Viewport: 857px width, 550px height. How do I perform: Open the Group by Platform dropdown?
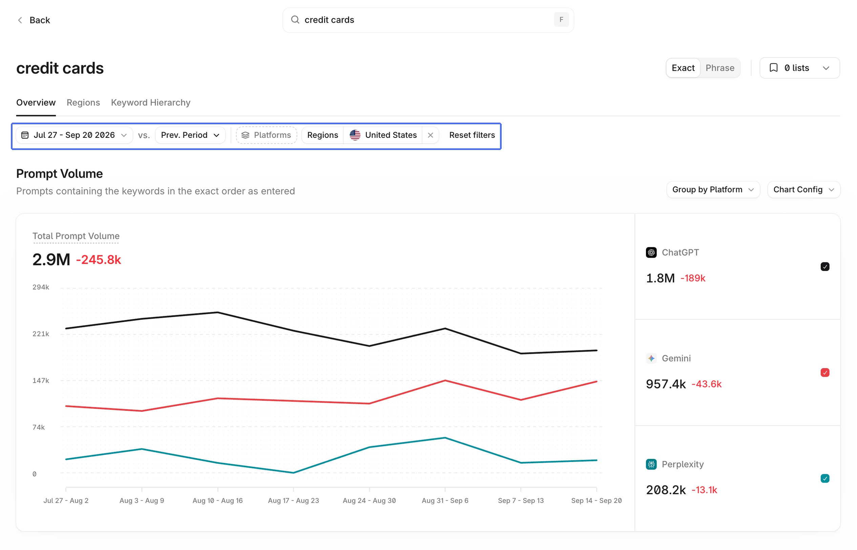(x=713, y=190)
